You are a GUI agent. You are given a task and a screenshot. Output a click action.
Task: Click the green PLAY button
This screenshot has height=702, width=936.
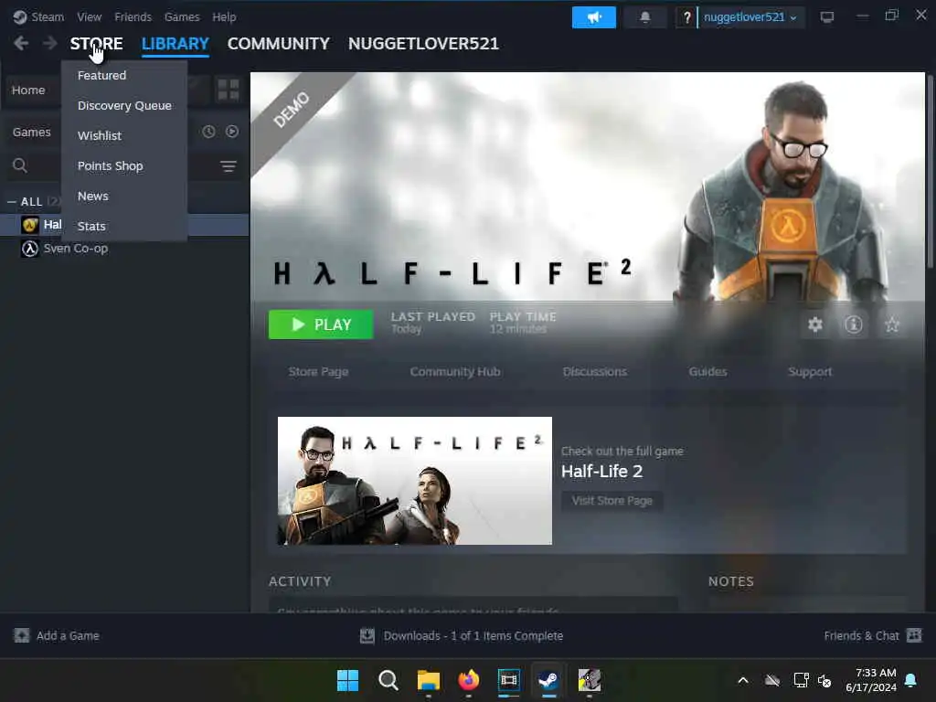click(x=321, y=324)
